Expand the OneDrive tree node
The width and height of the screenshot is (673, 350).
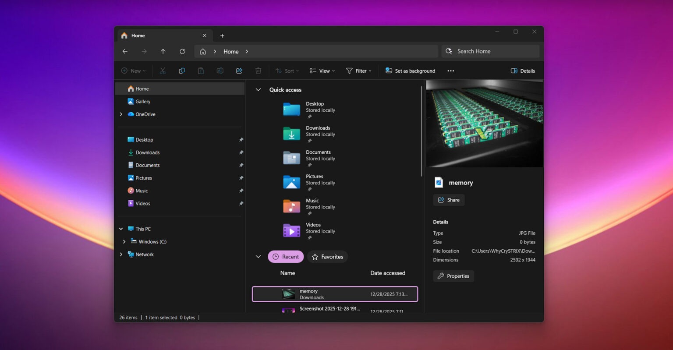[x=121, y=114]
